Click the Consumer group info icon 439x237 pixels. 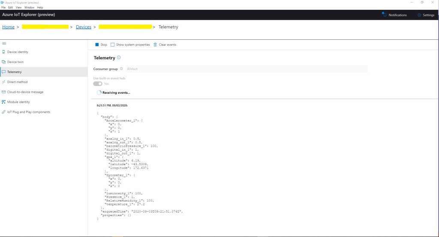click(121, 69)
